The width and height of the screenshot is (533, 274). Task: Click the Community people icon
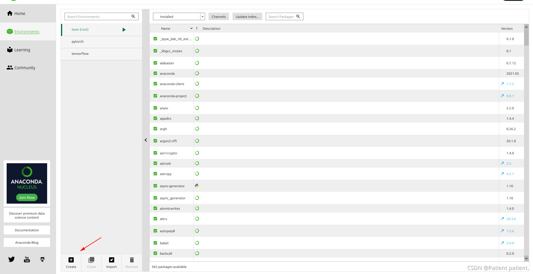pos(10,67)
